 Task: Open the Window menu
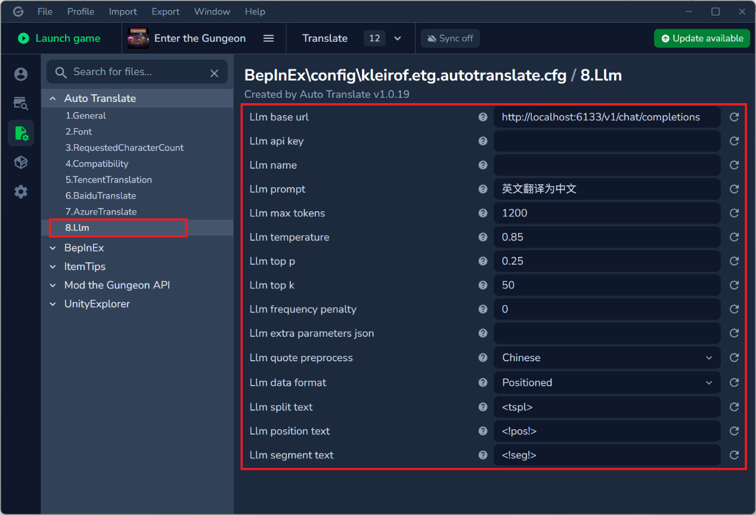212,11
